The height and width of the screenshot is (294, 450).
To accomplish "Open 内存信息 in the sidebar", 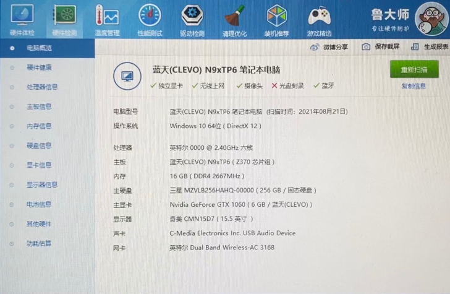I will click(39, 126).
